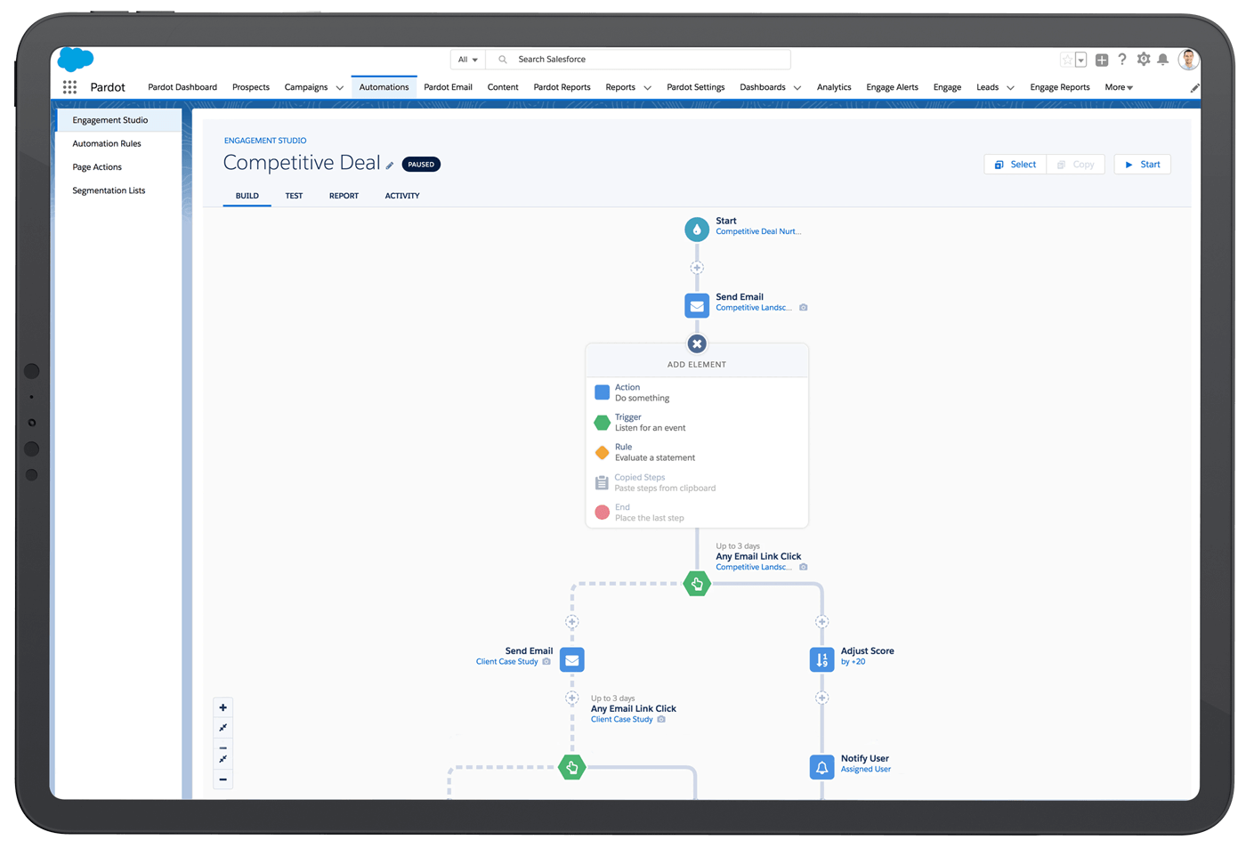Open the help question mark icon

[x=1122, y=60]
